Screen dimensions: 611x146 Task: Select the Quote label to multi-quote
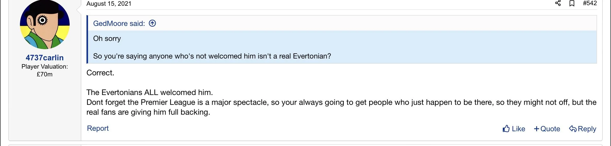click(x=550, y=129)
